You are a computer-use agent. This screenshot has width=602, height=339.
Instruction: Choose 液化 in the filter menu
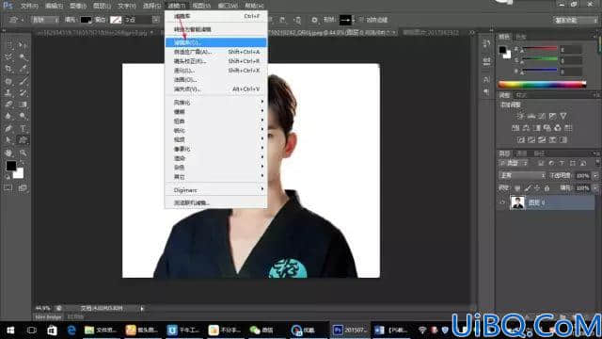(x=215, y=71)
